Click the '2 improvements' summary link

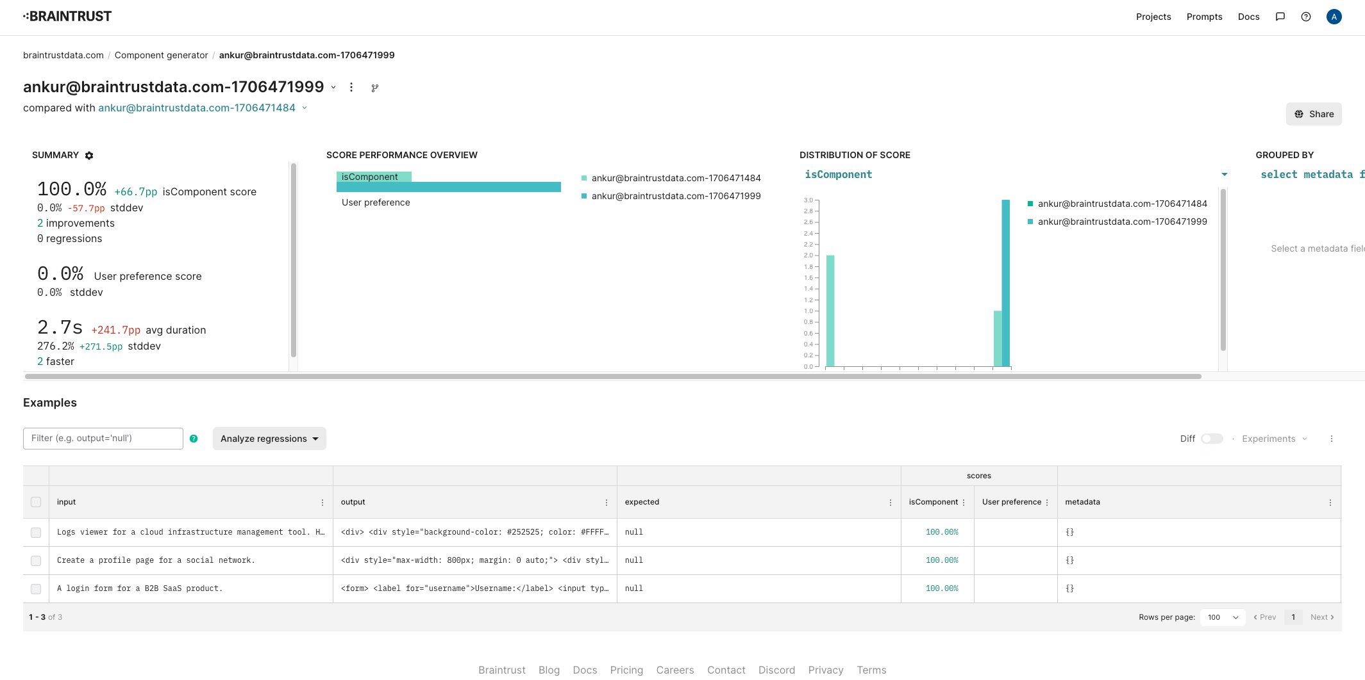tap(76, 223)
